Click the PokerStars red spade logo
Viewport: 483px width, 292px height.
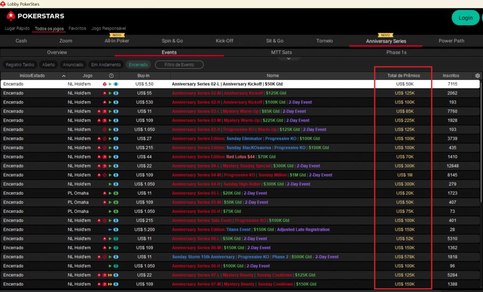11,16
